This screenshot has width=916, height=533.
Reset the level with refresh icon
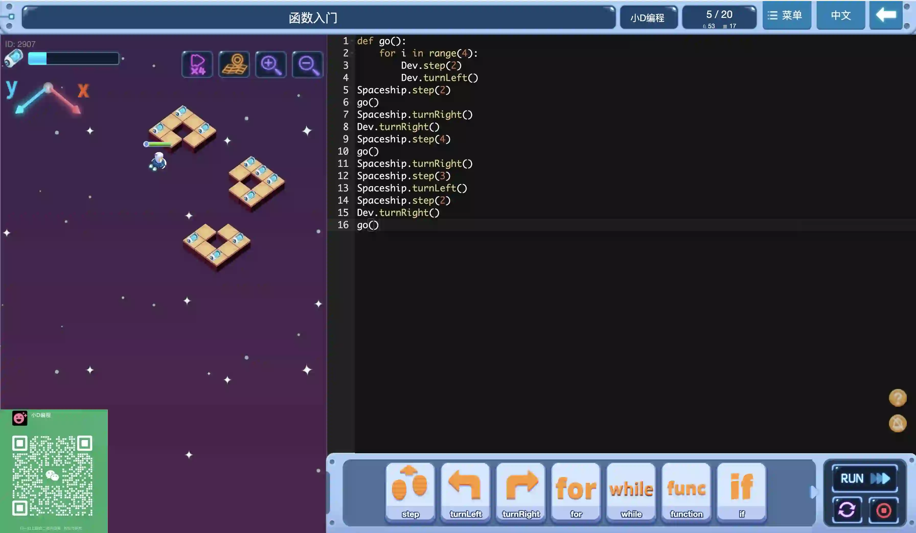[x=847, y=510]
